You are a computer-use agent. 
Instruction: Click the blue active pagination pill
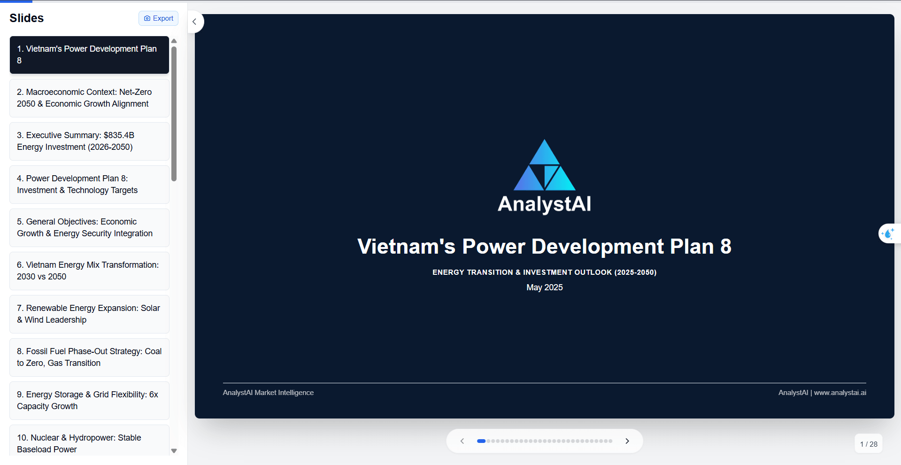point(481,441)
